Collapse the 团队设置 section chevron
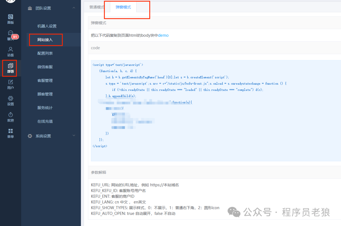This screenshot has height=226, width=341. point(74,8)
